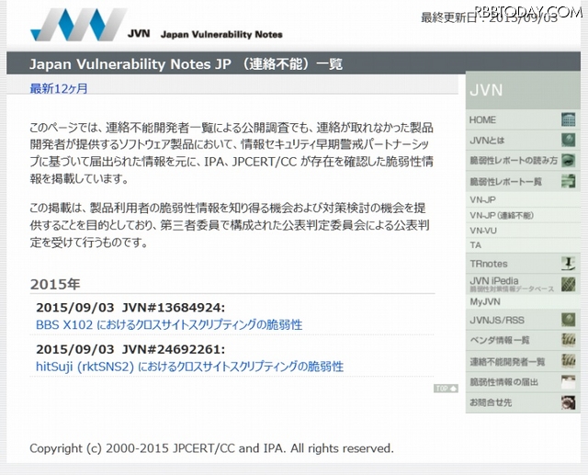This screenshot has width=588, height=475.
Task: Click the icon beside ベンダ情報一覧
Action: (569, 340)
